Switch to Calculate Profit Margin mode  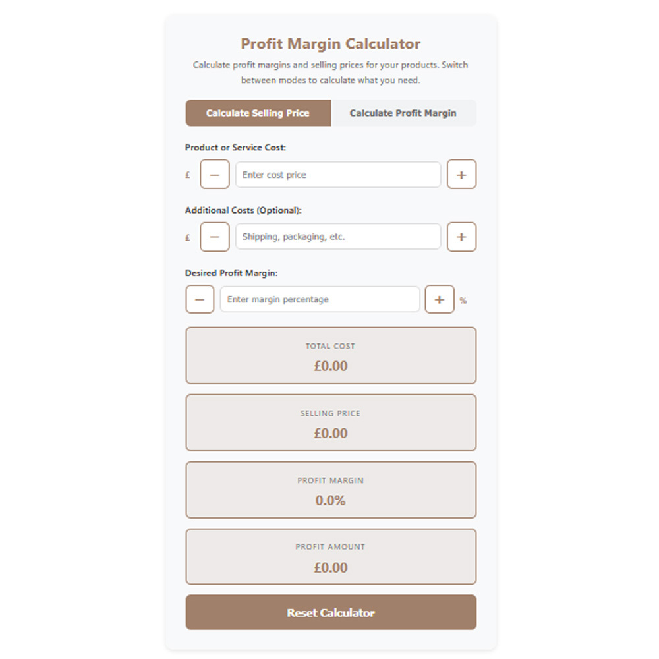point(403,113)
